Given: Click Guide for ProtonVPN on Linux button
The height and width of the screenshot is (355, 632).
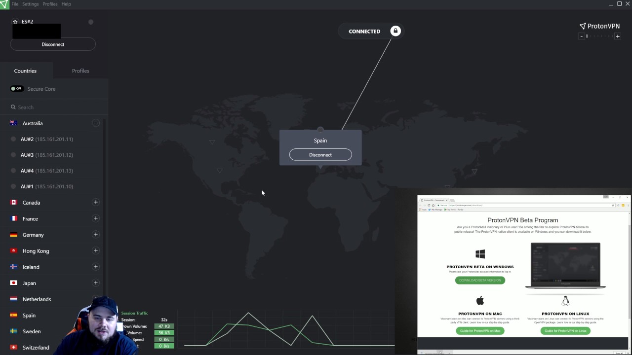Looking at the screenshot, I should click(x=565, y=331).
